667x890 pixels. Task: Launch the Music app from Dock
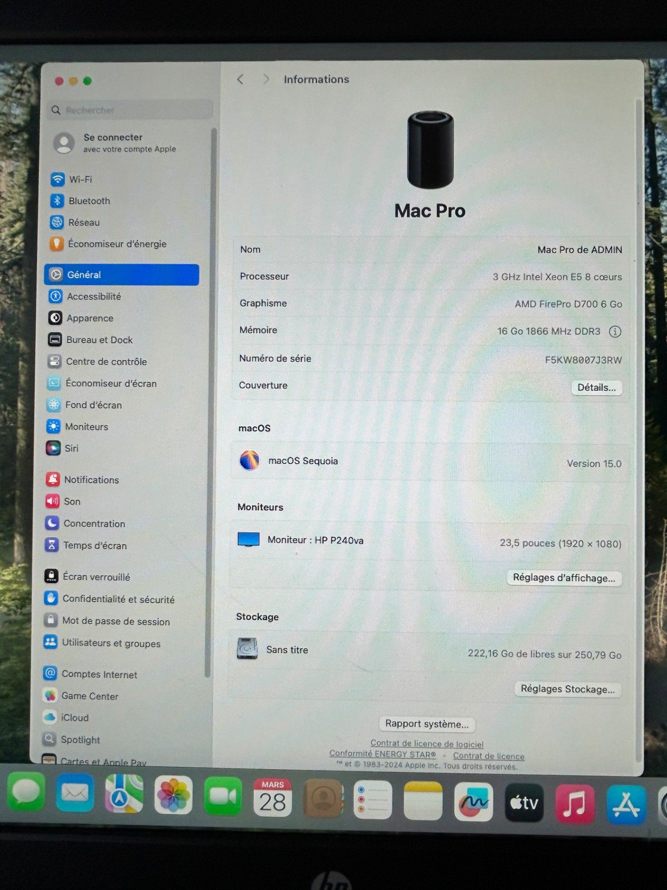point(575,804)
